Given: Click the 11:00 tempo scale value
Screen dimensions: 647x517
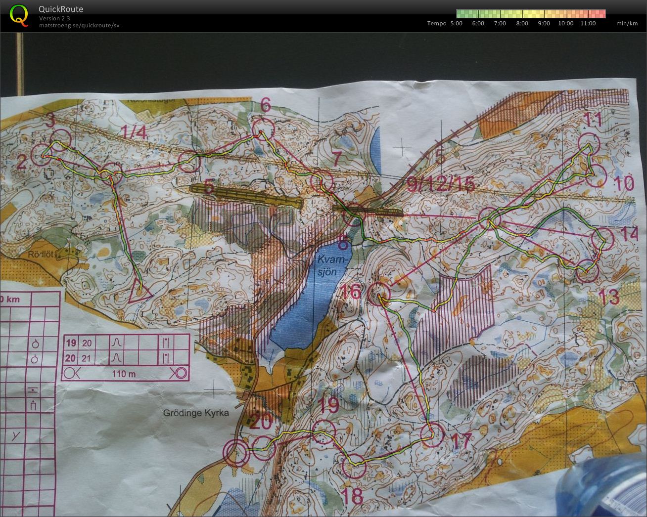Looking at the screenshot, I should 588,23.
